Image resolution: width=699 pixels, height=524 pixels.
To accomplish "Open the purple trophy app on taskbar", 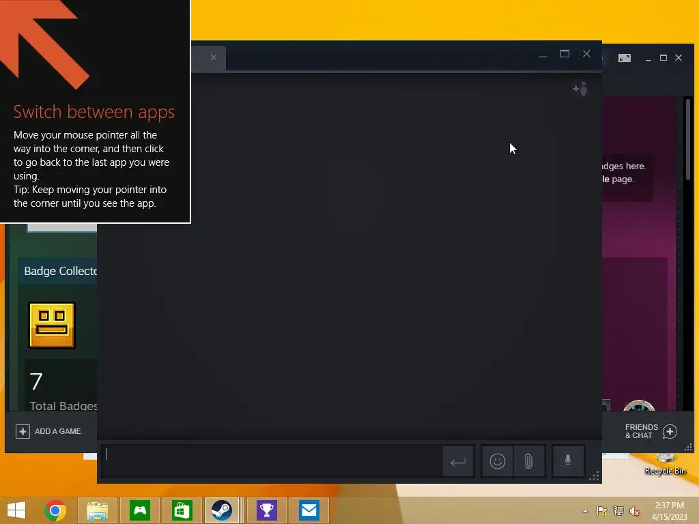I will pyautogui.click(x=267, y=510).
